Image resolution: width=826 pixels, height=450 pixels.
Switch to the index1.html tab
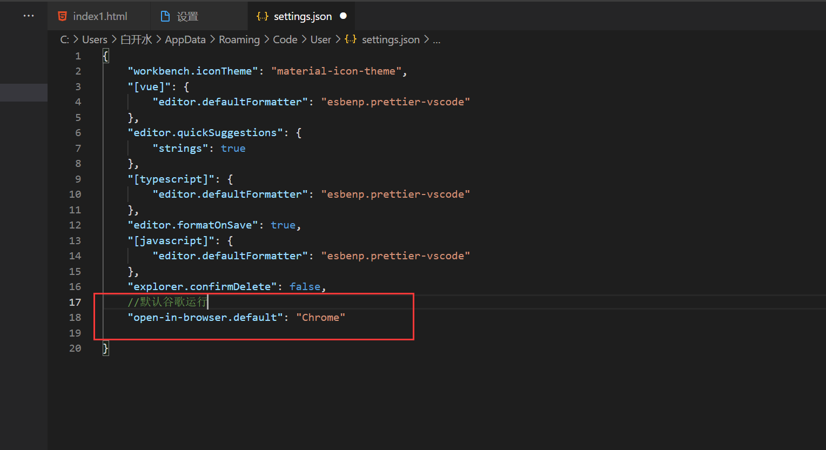(99, 16)
